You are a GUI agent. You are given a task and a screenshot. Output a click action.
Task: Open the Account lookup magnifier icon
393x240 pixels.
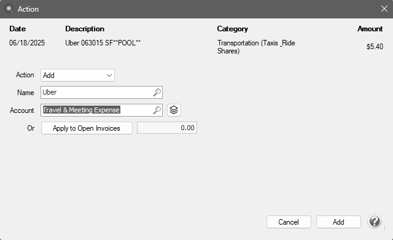pos(157,110)
